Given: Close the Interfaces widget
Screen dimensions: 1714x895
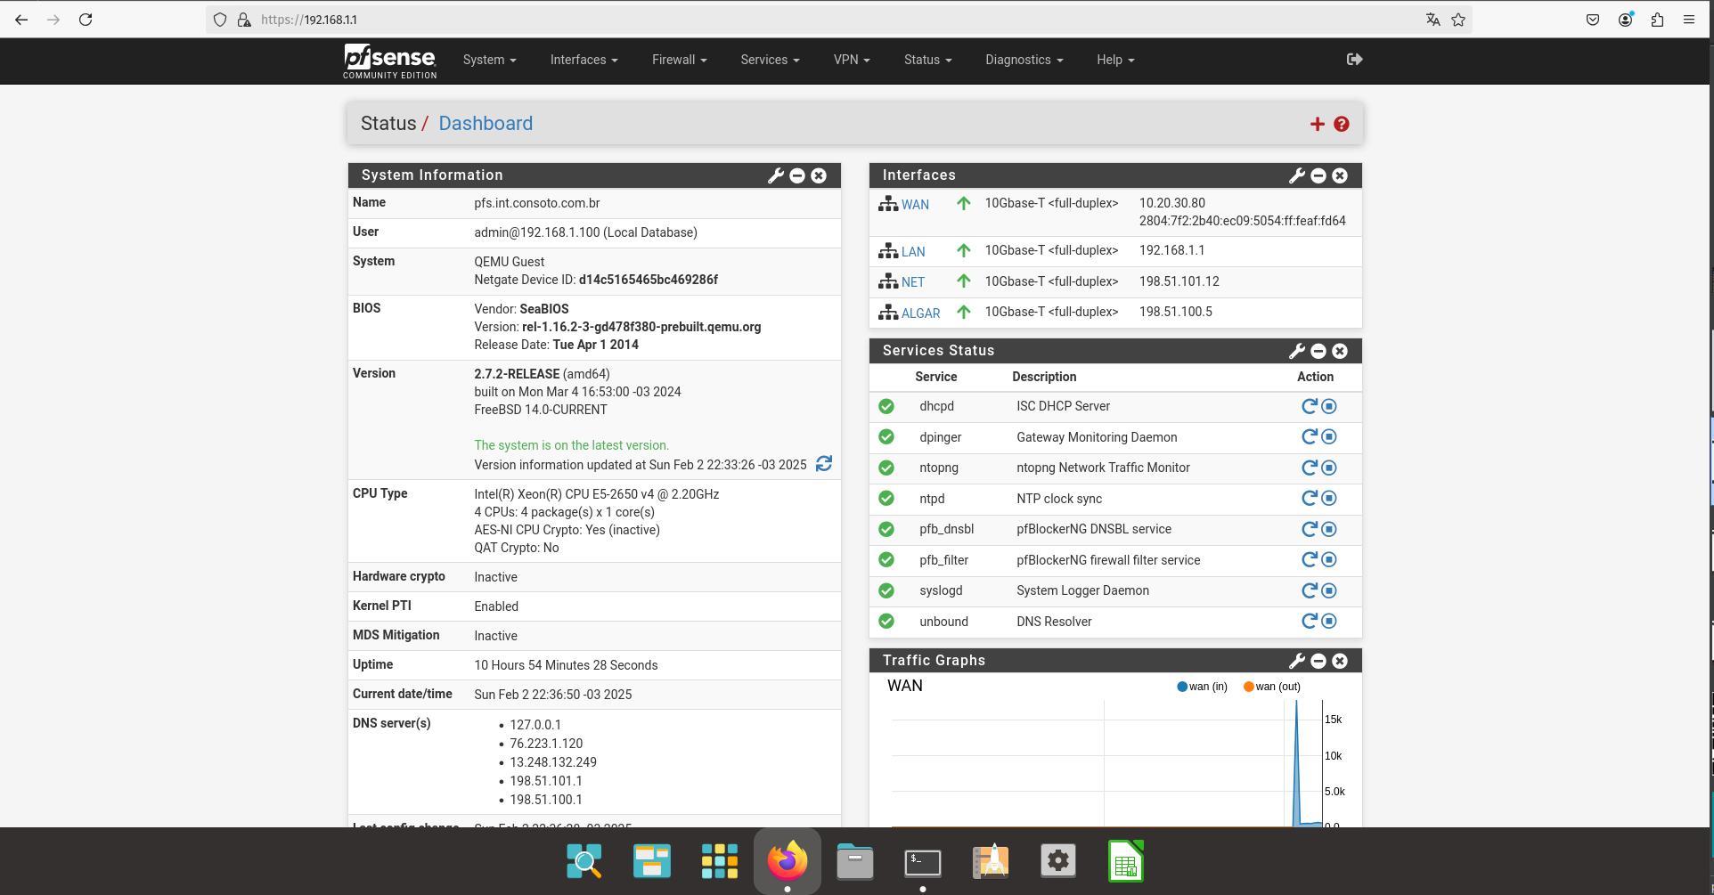Looking at the screenshot, I should click(x=1340, y=175).
